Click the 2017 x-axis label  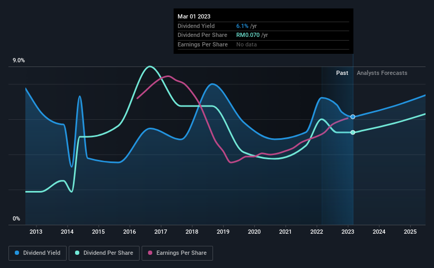(161, 232)
